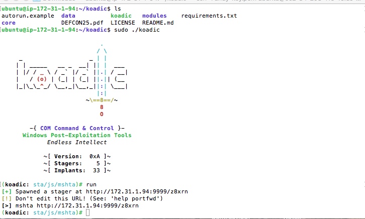Image resolution: width=365 pixels, height=219 pixels.
Task: Click the 'data' directory name
Action: (68, 16)
